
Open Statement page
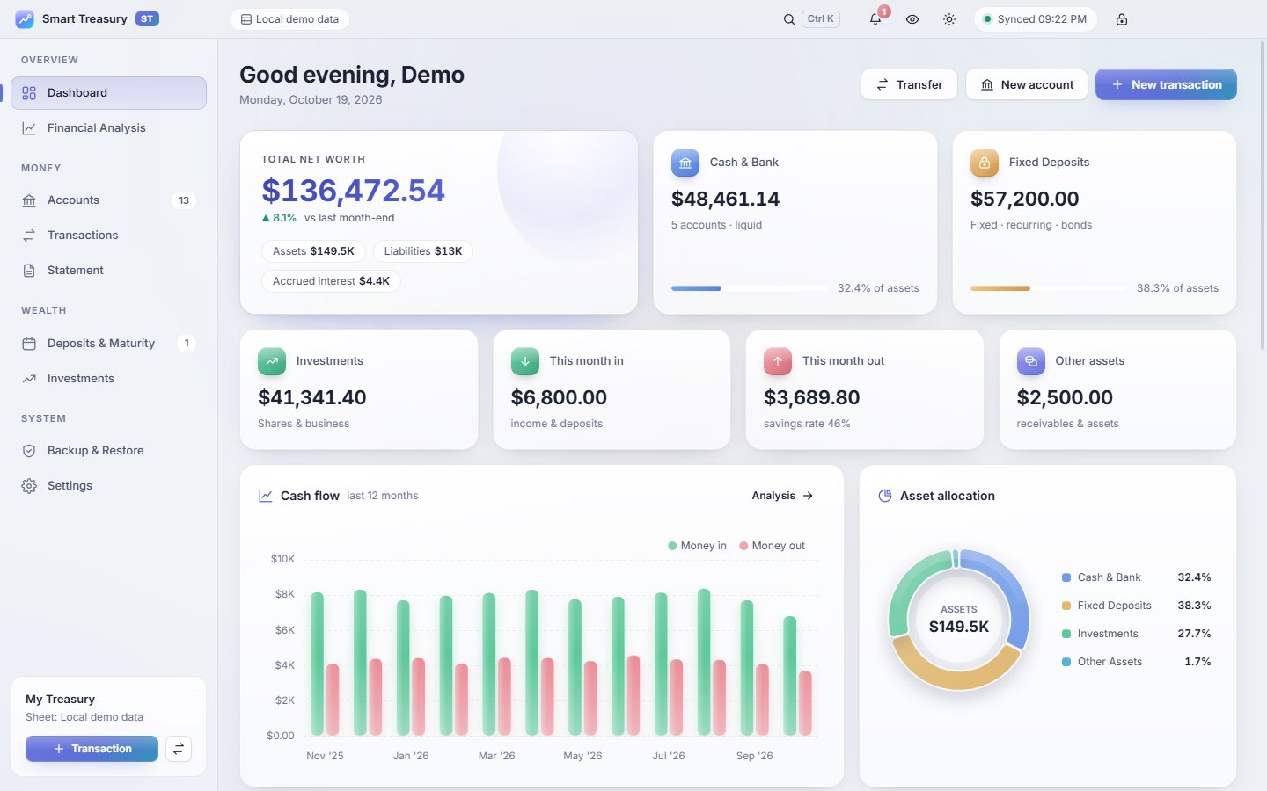tap(108, 271)
